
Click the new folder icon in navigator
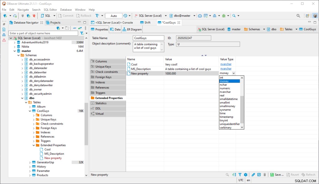[x=67, y=28]
